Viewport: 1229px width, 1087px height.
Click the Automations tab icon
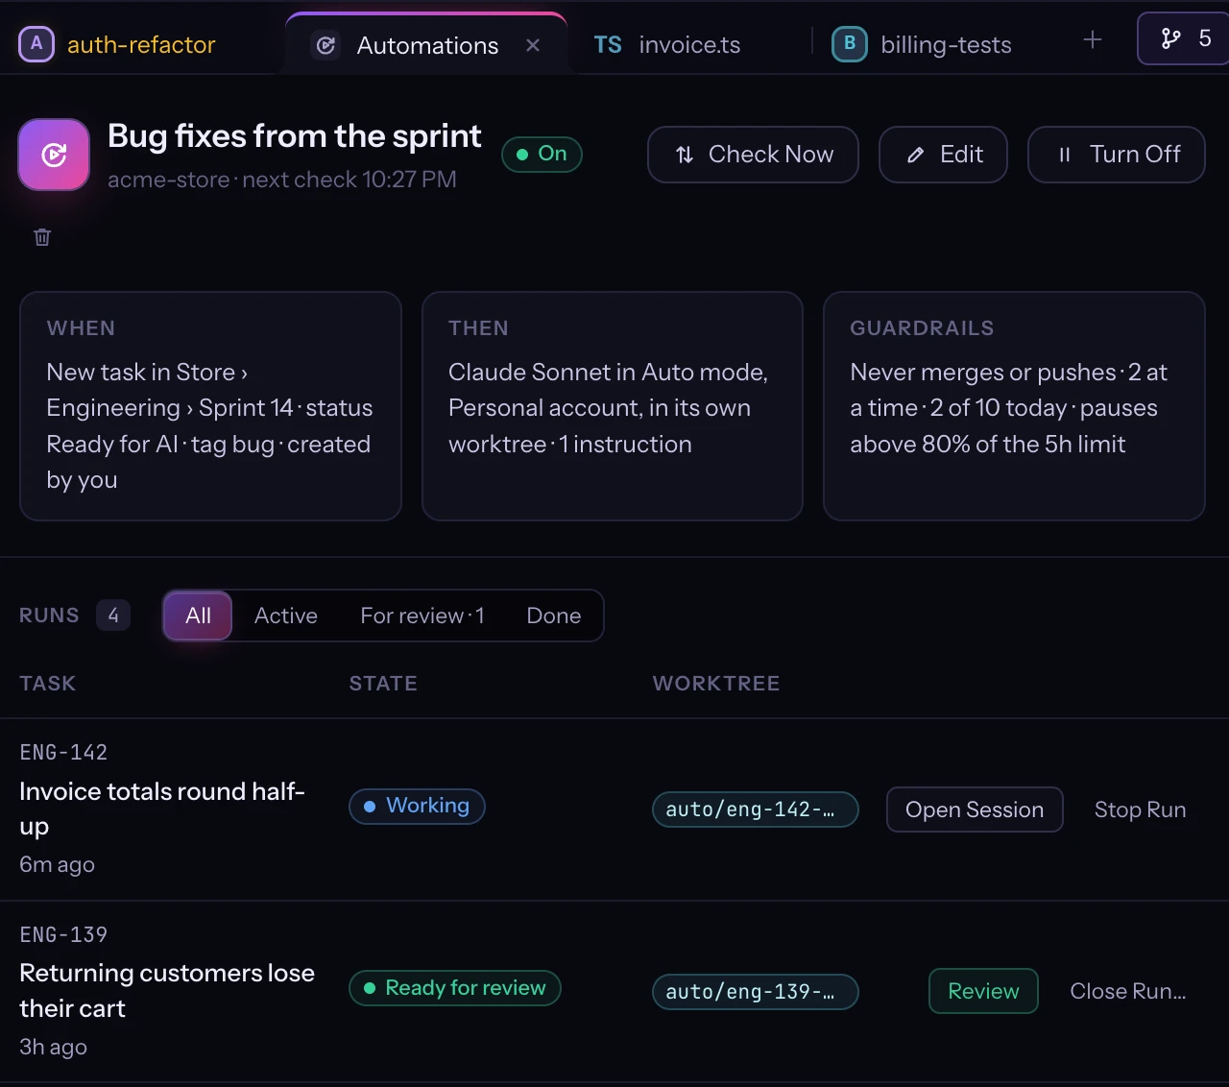click(x=326, y=45)
